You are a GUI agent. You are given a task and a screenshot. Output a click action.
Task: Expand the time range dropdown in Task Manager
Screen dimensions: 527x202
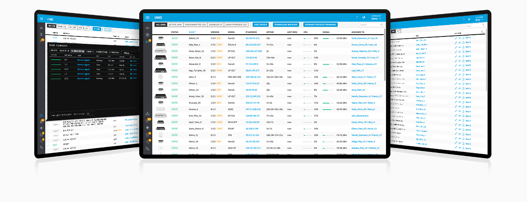click(128, 53)
